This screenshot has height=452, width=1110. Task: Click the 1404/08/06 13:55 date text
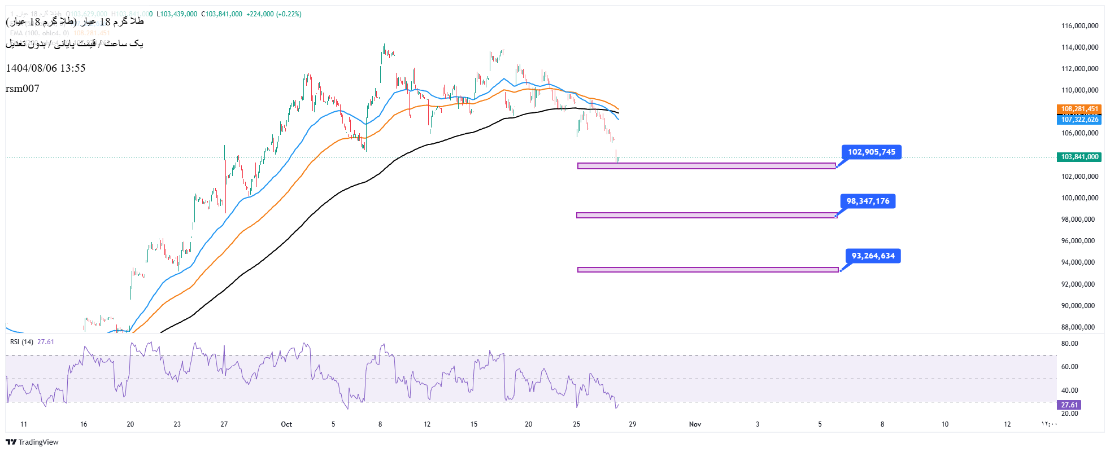(x=46, y=68)
